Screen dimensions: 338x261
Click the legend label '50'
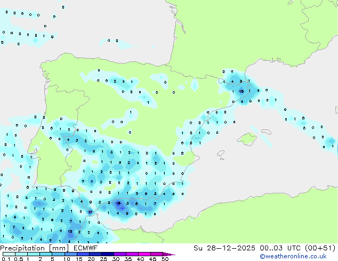click(x=165, y=259)
